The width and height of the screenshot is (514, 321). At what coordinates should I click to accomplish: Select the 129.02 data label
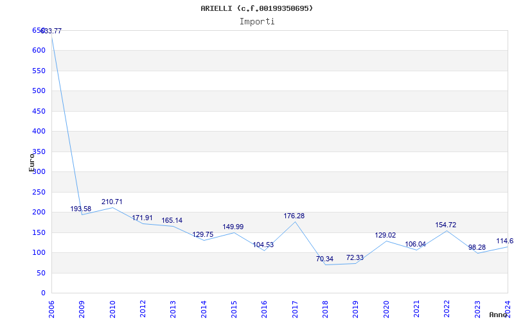(x=385, y=235)
